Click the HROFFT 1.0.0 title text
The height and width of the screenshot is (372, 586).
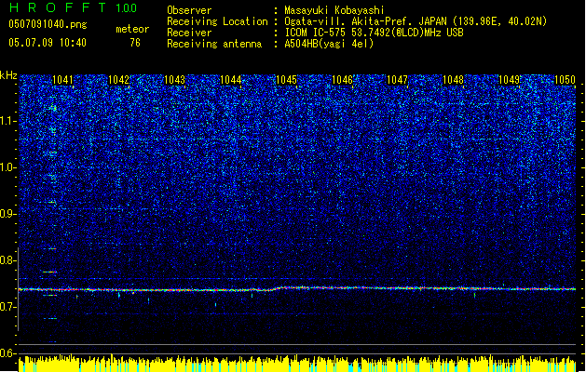click(x=73, y=7)
